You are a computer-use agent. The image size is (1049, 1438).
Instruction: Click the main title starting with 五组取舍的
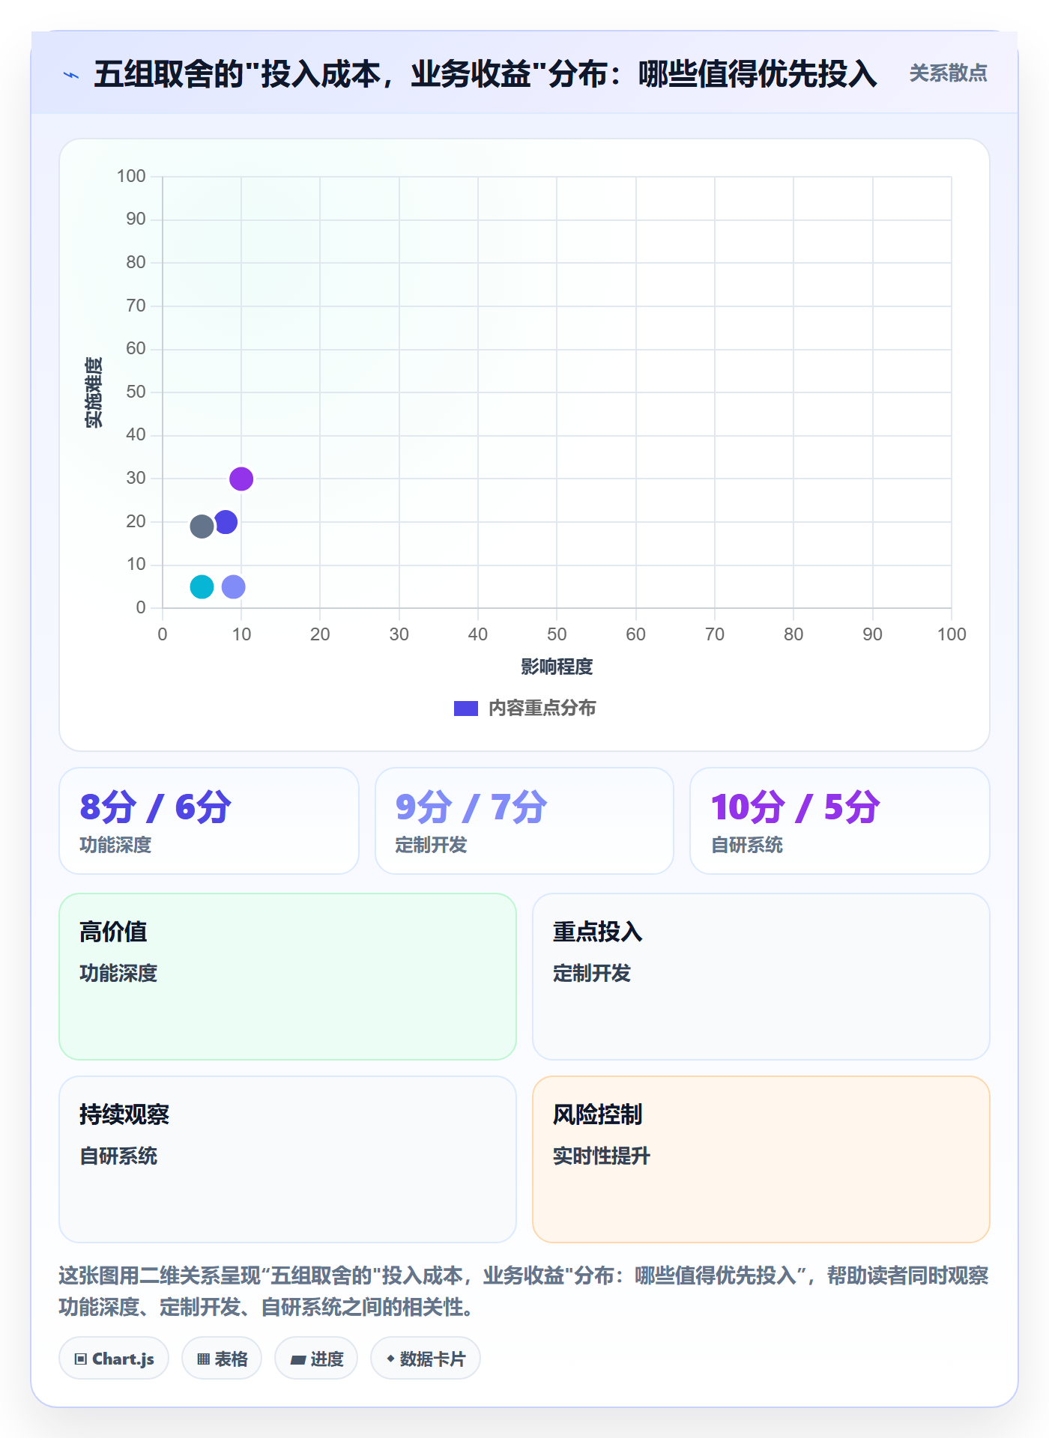pyautogui.click(x=486, y=74)
